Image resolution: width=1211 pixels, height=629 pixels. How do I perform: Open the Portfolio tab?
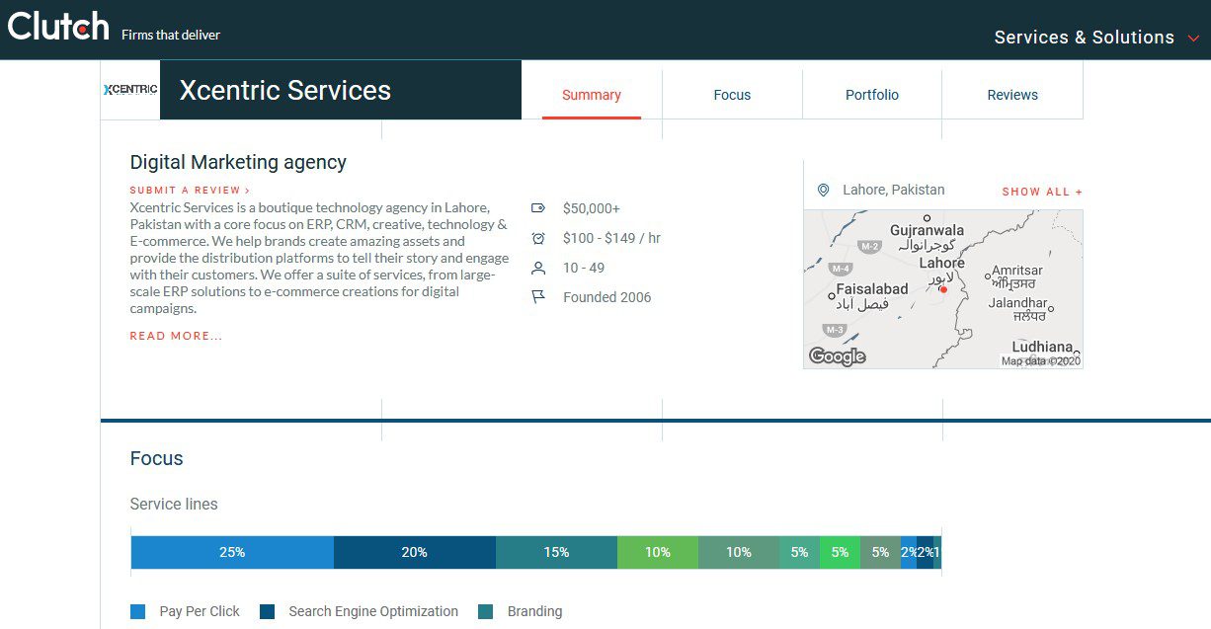coord(872,95)
